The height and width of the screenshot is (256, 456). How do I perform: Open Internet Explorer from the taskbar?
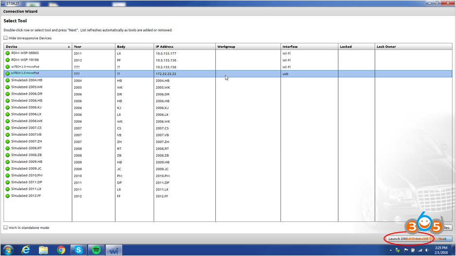pos(26,250)
